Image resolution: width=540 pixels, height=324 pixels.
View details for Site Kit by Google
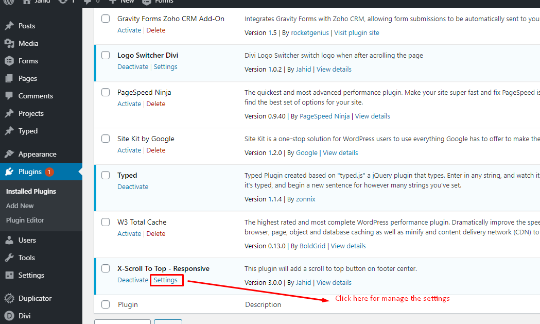[x=340, y=152]
